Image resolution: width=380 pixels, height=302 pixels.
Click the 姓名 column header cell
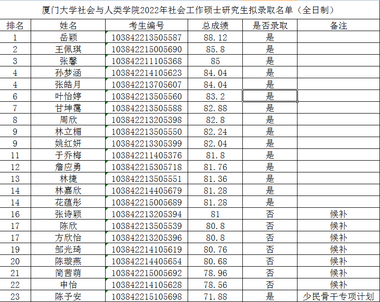coord(68,25)
